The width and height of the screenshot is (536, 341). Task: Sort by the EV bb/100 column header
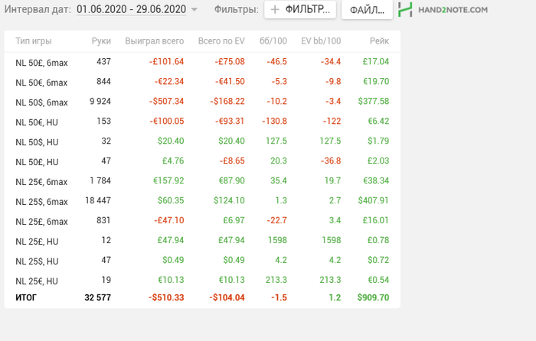pyautogui.click(x=321, y=41)
